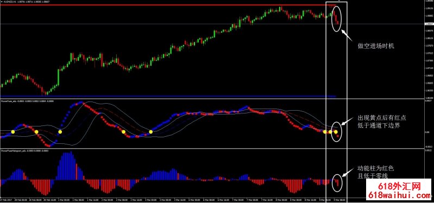Click the first yellow dot in PowerFuse indicator
This screenshot has height=203, width=434.
[12, 132]
